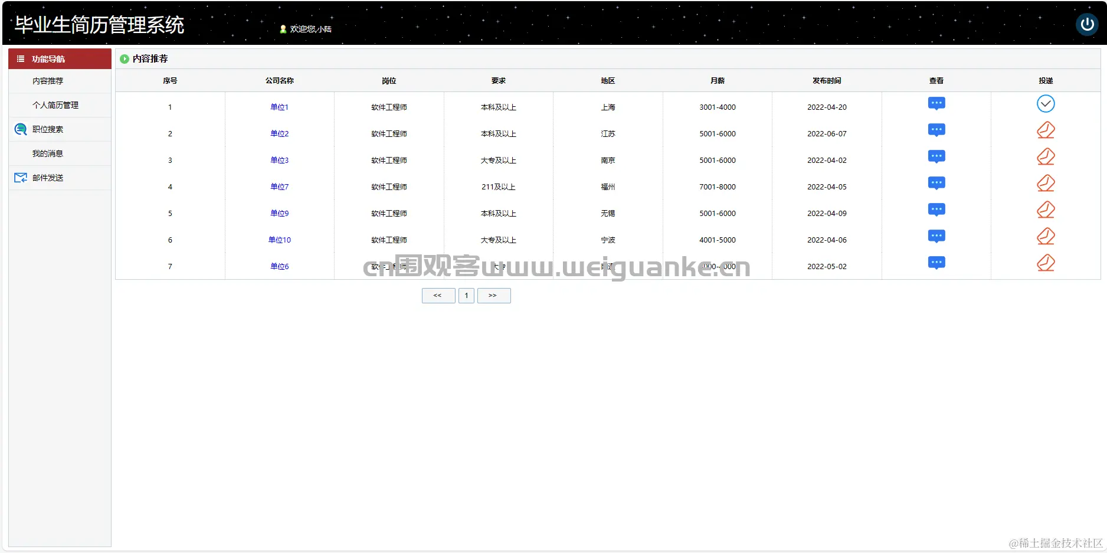
Task: Submit resume to 单位2
Action: coord(1046,130)
